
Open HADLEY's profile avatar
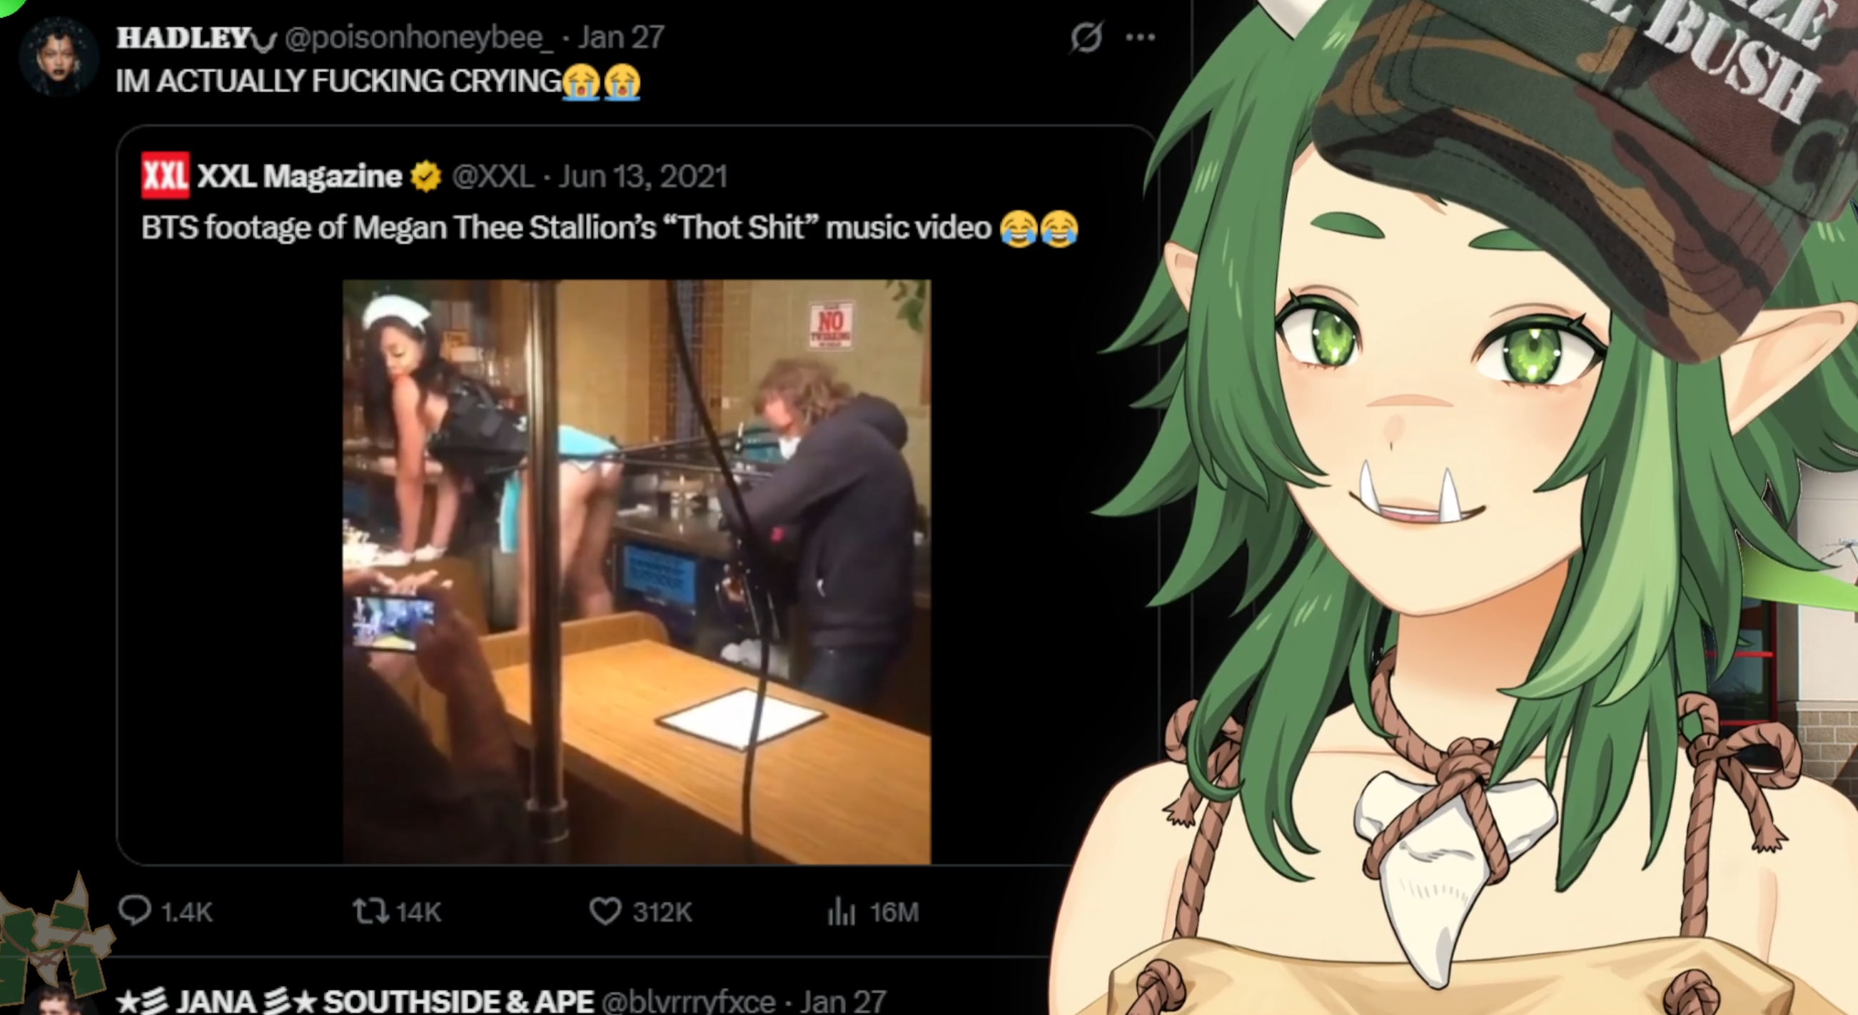pyautogui.click(x=59, y=57)
